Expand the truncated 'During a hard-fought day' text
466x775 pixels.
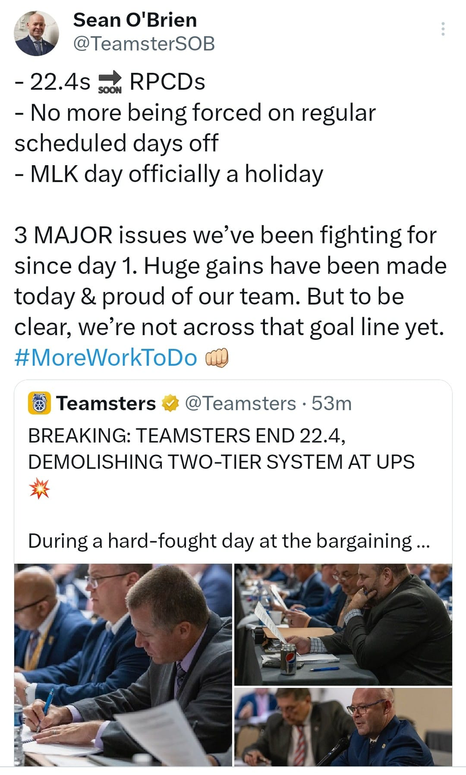(229, 541)
